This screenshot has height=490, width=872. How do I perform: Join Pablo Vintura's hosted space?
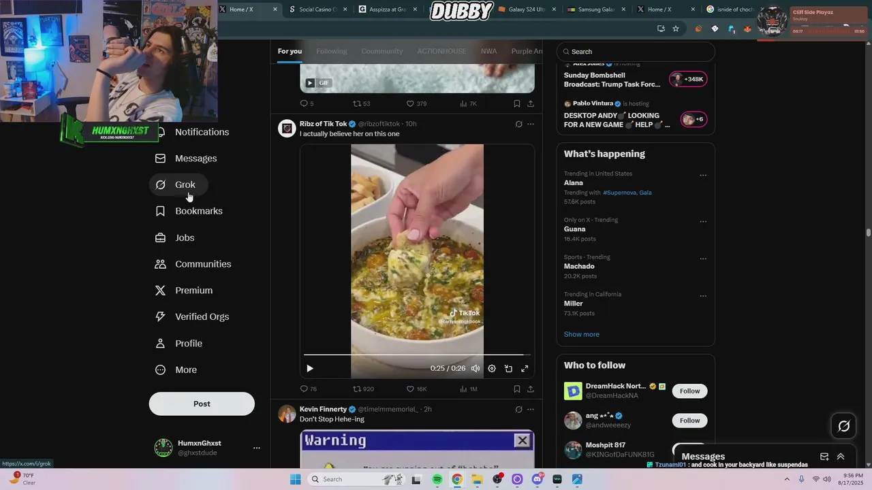[694, 119]
